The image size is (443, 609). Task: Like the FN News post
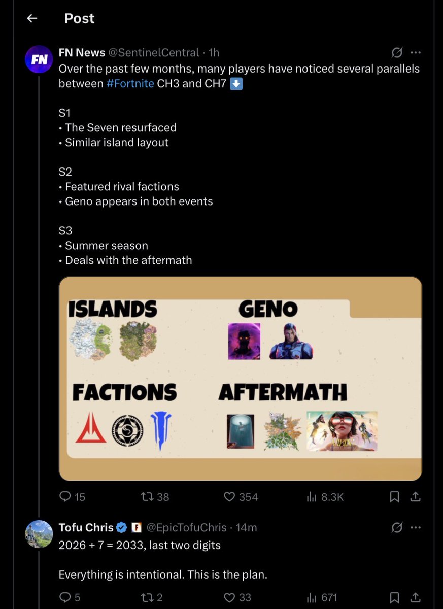(x=241, y=497)
